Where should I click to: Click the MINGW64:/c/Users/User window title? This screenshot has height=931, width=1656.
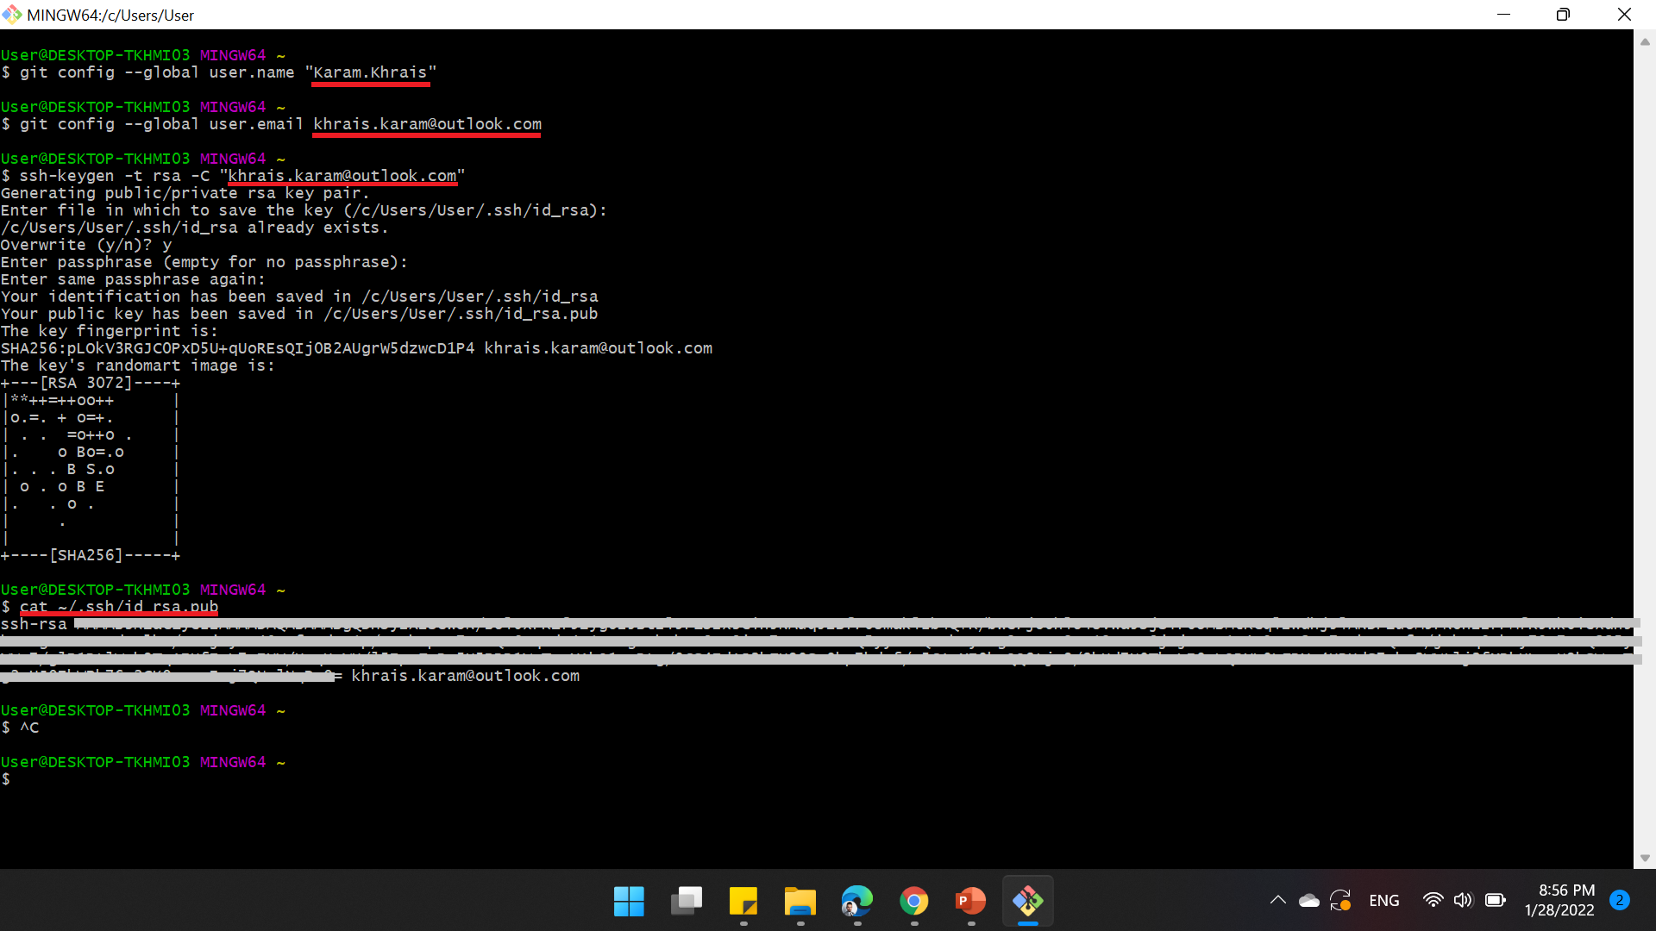click(110, 15)
